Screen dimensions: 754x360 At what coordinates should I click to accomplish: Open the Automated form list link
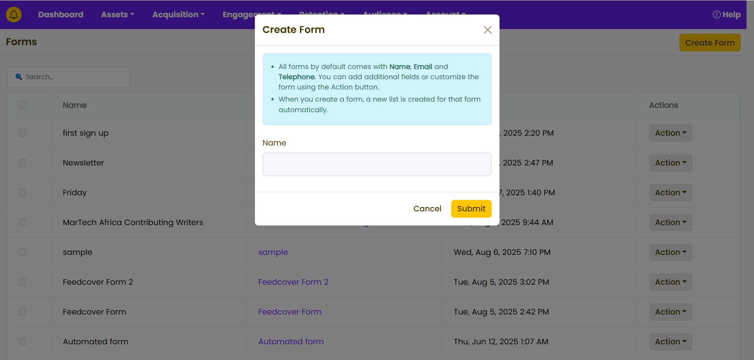[x=291, y=342]
